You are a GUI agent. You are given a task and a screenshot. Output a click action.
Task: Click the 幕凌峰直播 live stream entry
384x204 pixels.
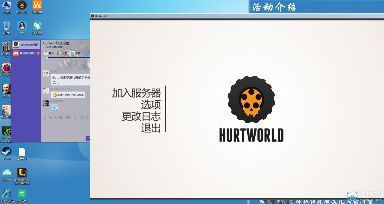(26, 53)
